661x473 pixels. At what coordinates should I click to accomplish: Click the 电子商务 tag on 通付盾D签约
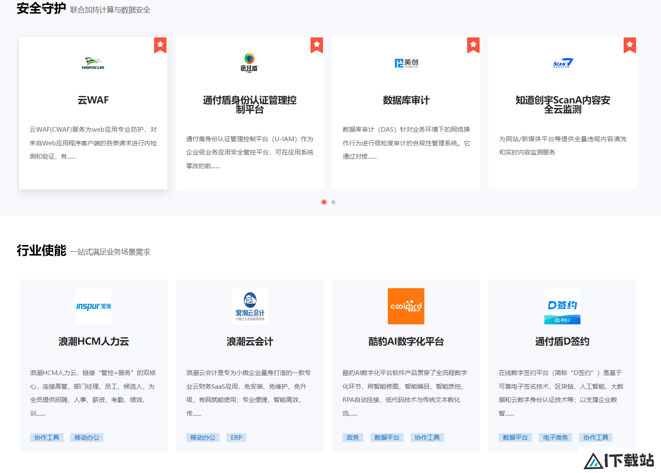coord(556,437)
